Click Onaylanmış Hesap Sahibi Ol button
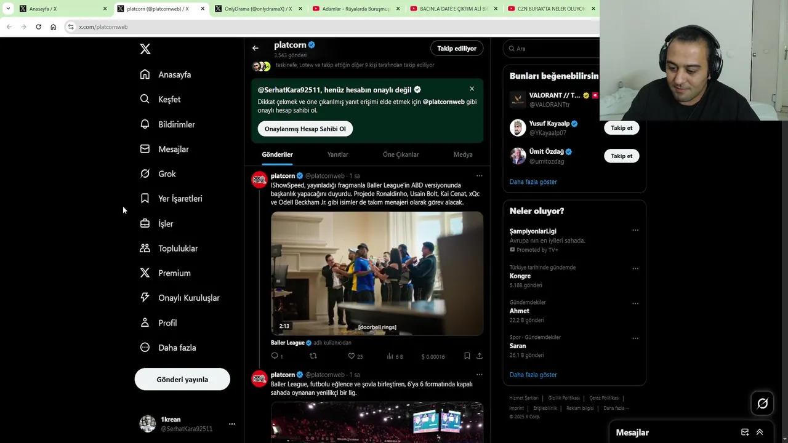788x443 pixels. [305, 129]
